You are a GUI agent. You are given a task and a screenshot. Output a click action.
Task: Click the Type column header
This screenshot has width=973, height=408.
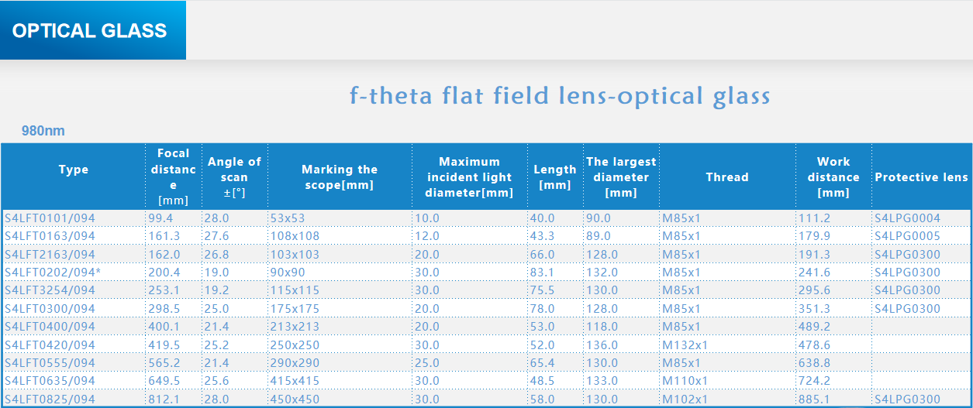74,170
